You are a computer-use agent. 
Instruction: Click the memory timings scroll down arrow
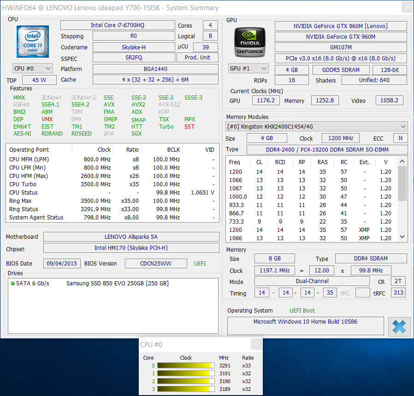pyautogui.click(x=402, y=237)
